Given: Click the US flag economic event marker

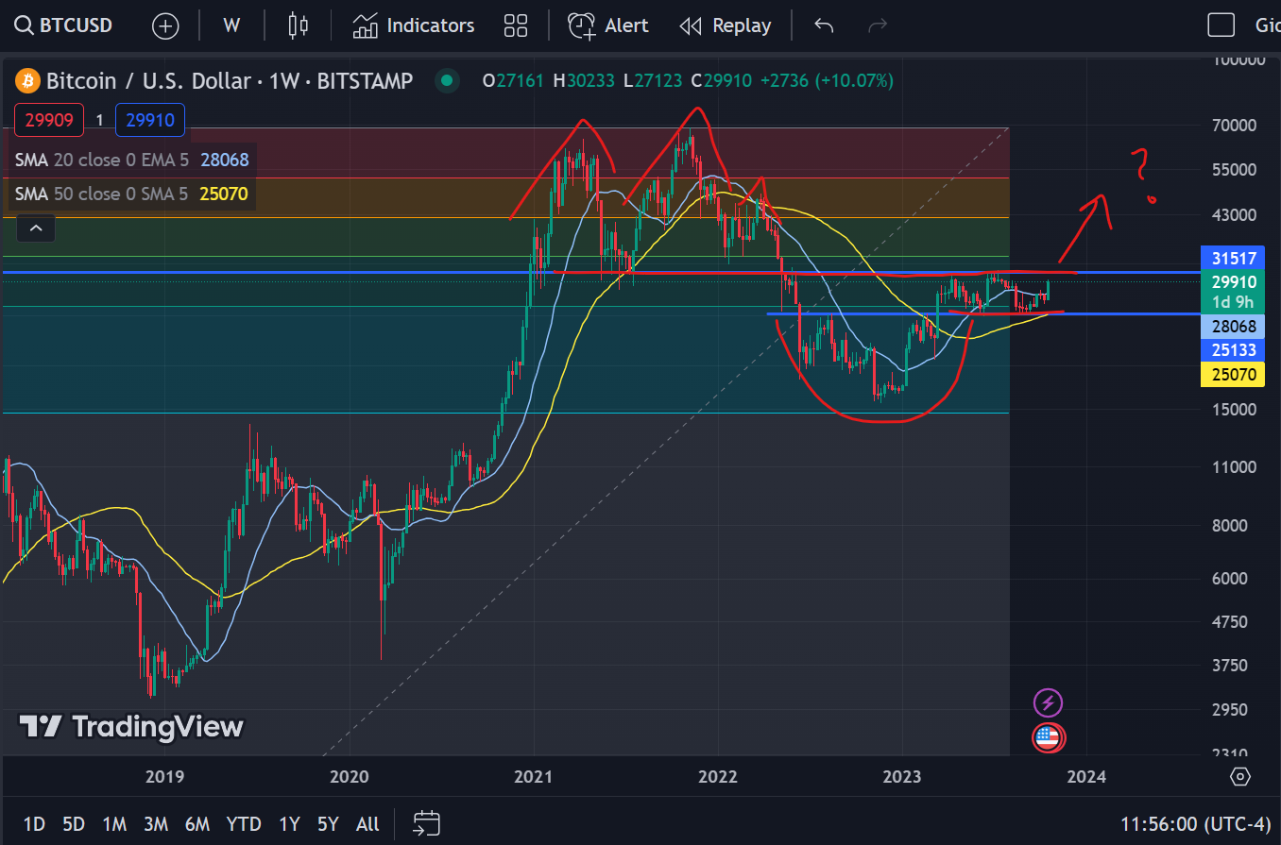Looking at the screenshot, I should pyautogui.click(x=1047, y=737).
